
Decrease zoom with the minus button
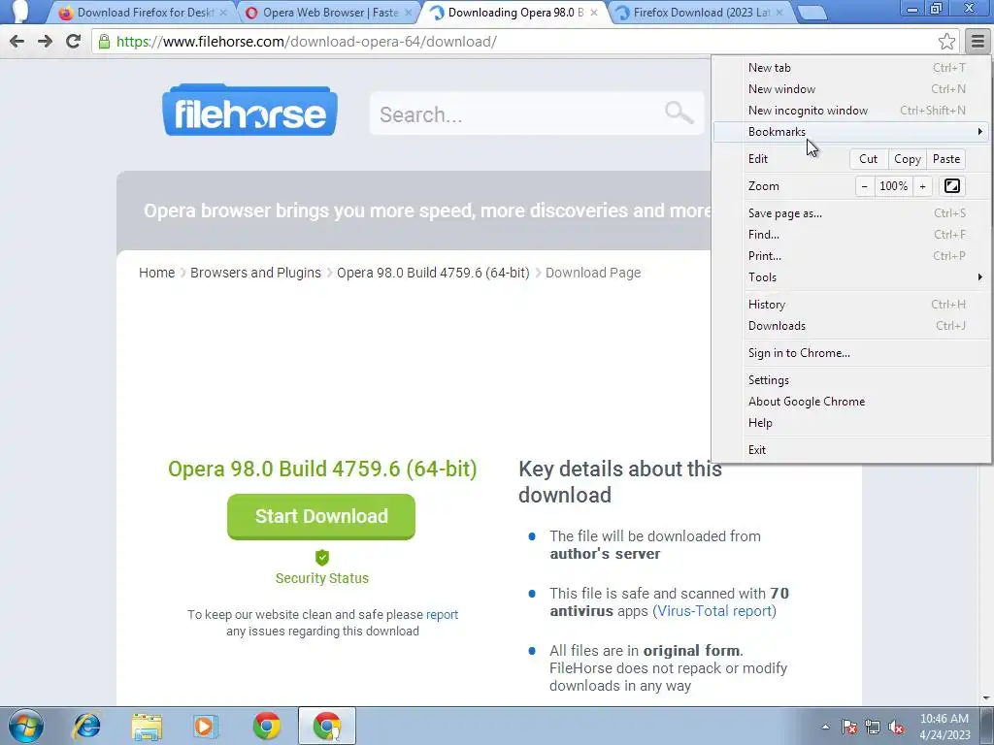(864, 186)
